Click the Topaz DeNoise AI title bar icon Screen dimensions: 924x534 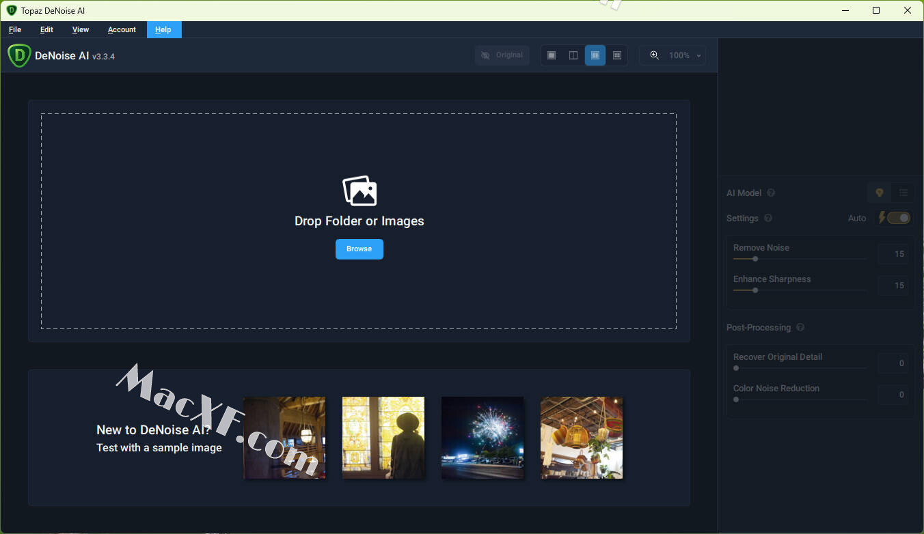click(x=11, y=10)
